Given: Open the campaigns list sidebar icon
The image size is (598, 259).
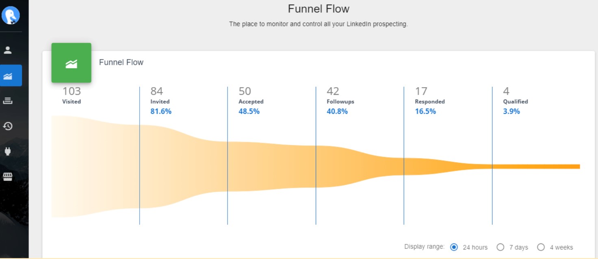Looking at the screenshot, I should point(8,101).
